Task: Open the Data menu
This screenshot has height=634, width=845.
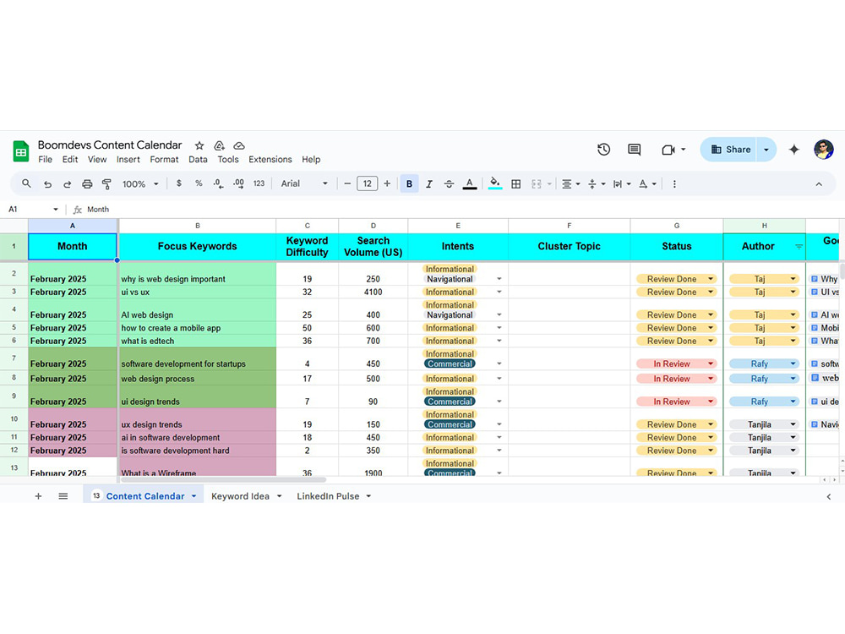Action: pos(198,160)
